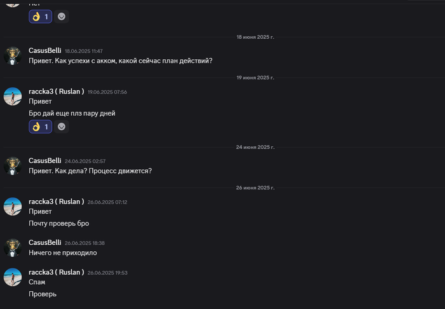445x309 pixels.
Task: Click the timestamp 26.06.2025 18:38
Action: point(83,243)
